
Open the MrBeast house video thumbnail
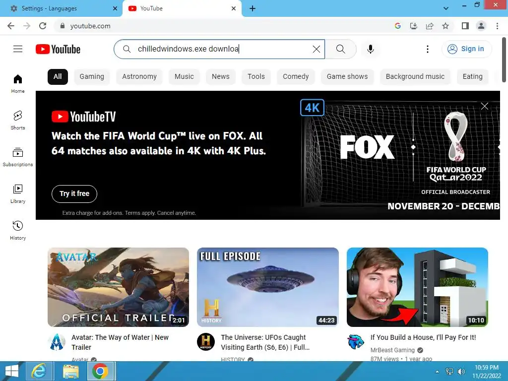[417, 287]
